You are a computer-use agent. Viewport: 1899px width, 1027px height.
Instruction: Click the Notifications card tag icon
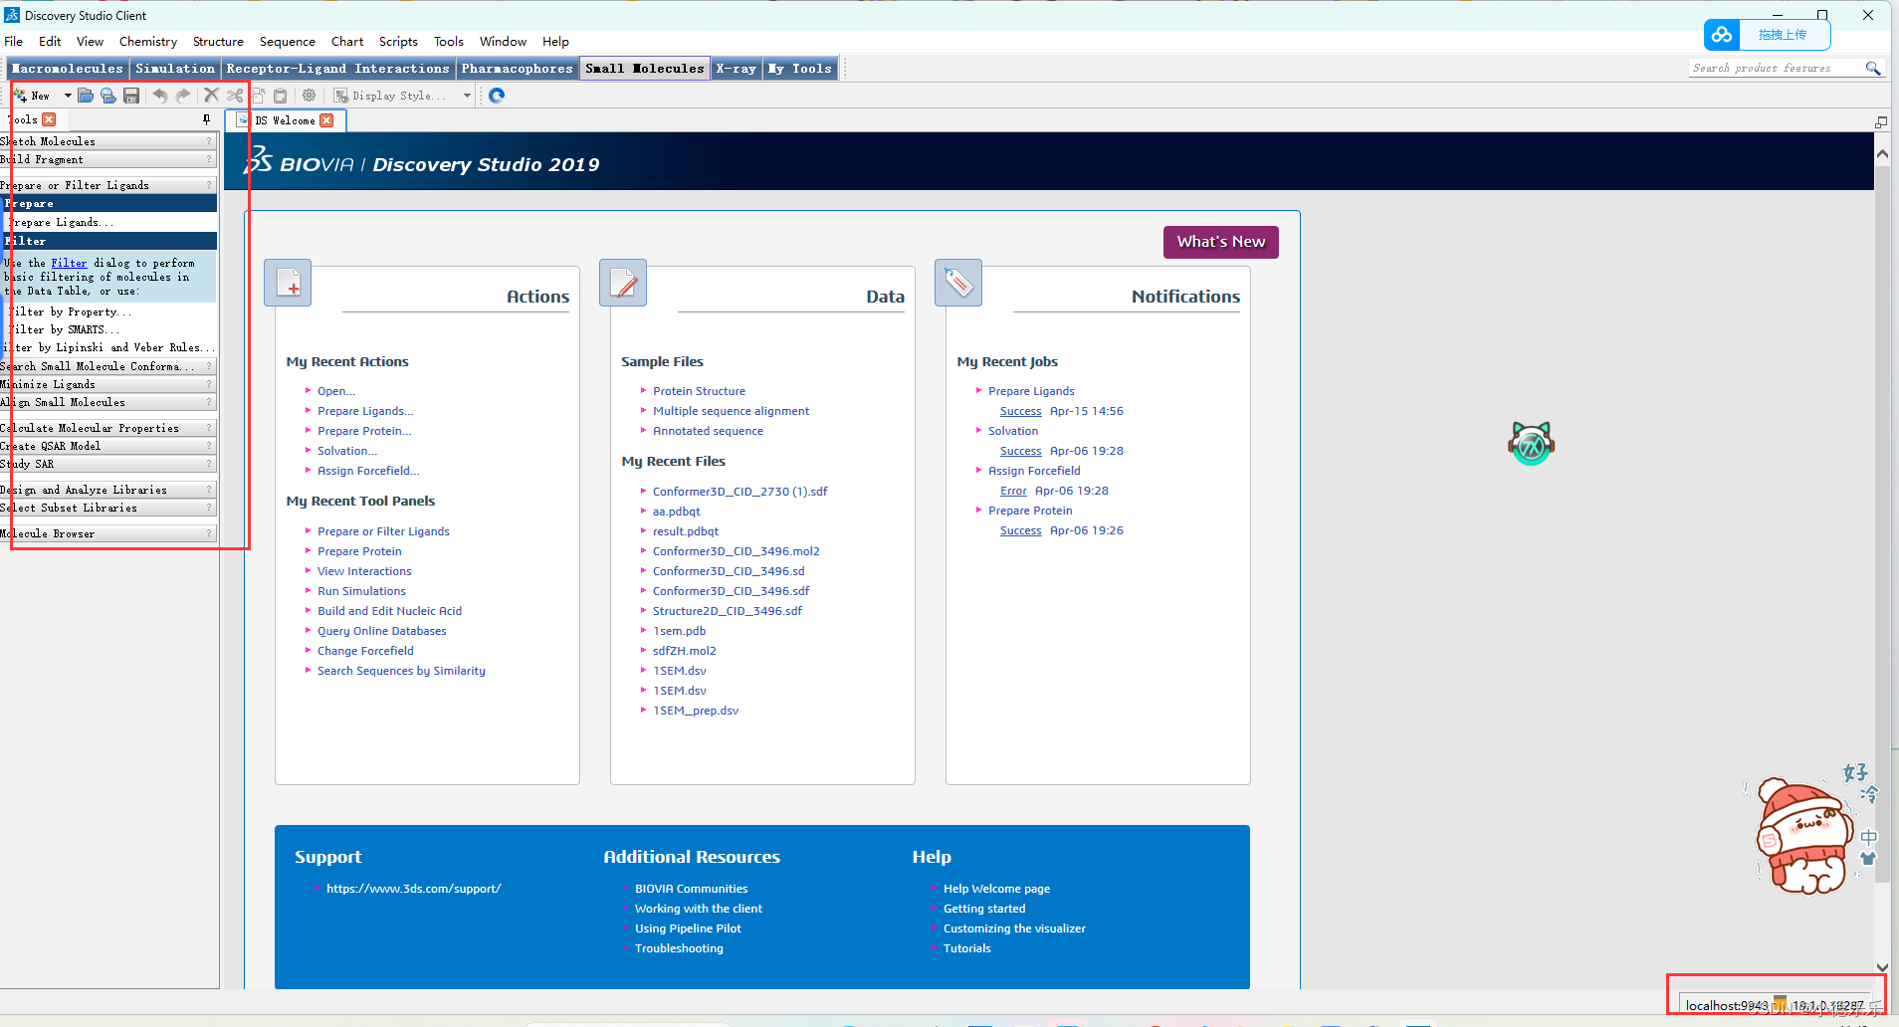click(958, 284)
